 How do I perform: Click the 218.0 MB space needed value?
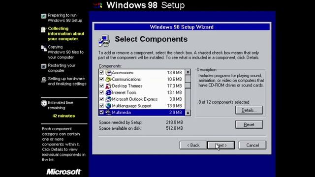click(174, 122)
